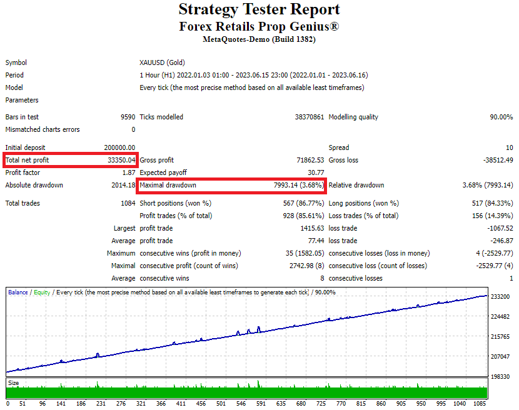
Task: Click the Symbol row label
Action: [16, 62]
